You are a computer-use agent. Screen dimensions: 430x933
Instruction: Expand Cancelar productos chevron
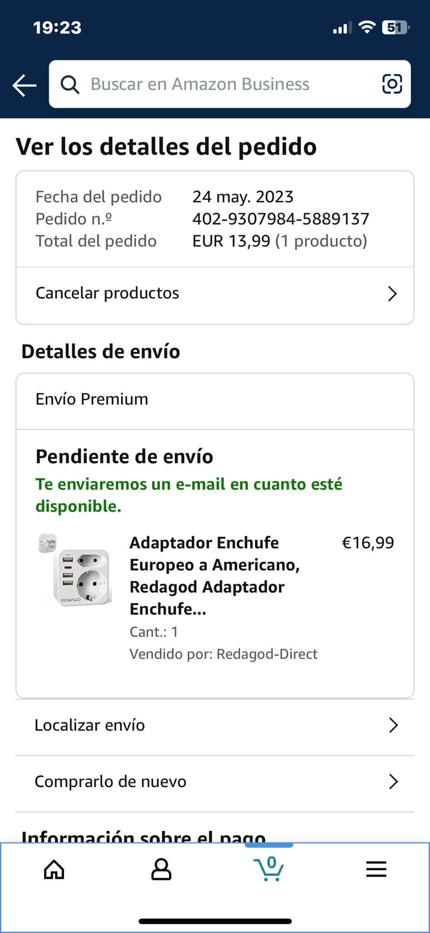click(x=392, y=294)
